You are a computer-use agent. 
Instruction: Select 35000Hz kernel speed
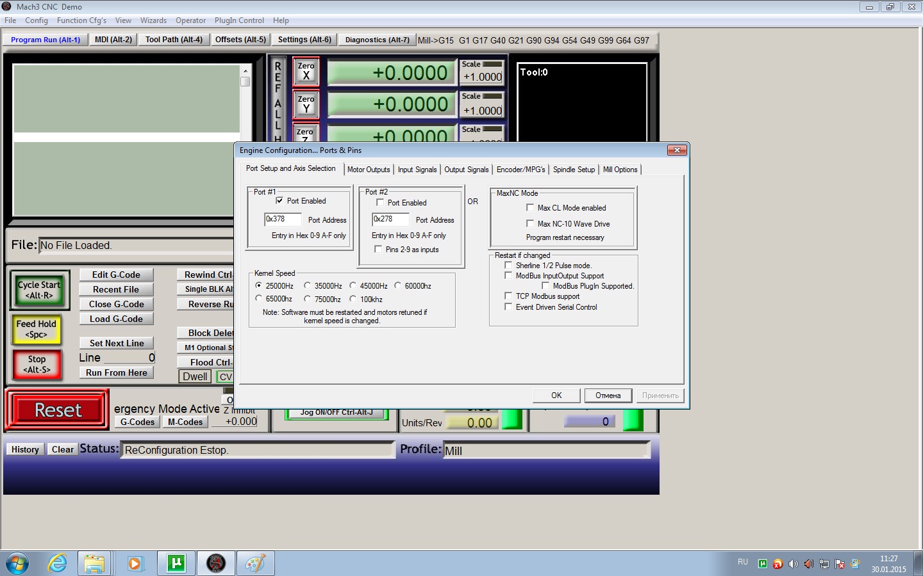pyautogui.click(x=308, y=285)
